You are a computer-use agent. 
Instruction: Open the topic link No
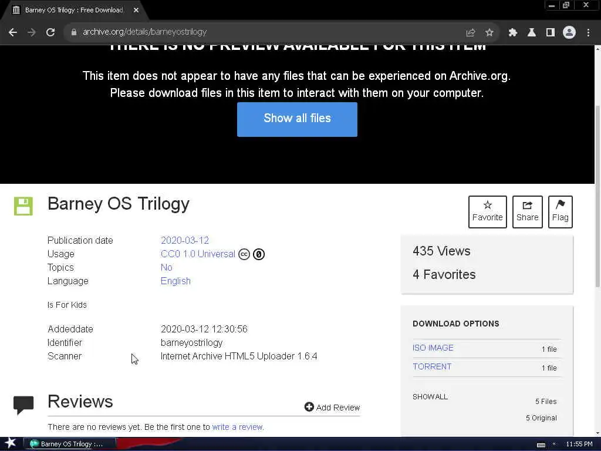coord(166,268)
